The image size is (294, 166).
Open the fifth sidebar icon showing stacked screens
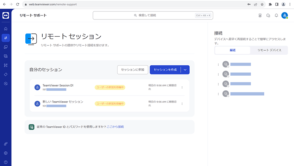6,56
